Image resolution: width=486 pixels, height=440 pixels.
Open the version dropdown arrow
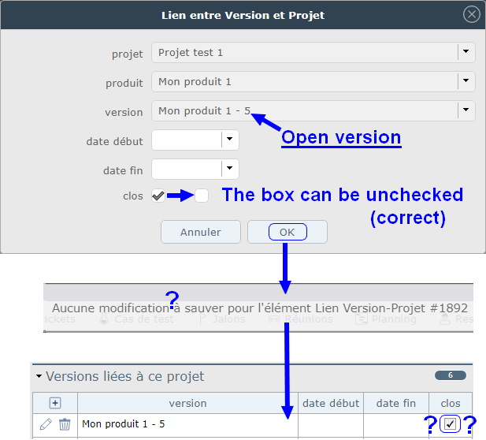point(466,110)
